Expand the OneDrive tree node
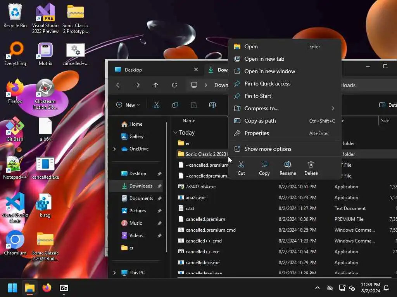This screenshot has width=397, height=297. tap(114, 149)
